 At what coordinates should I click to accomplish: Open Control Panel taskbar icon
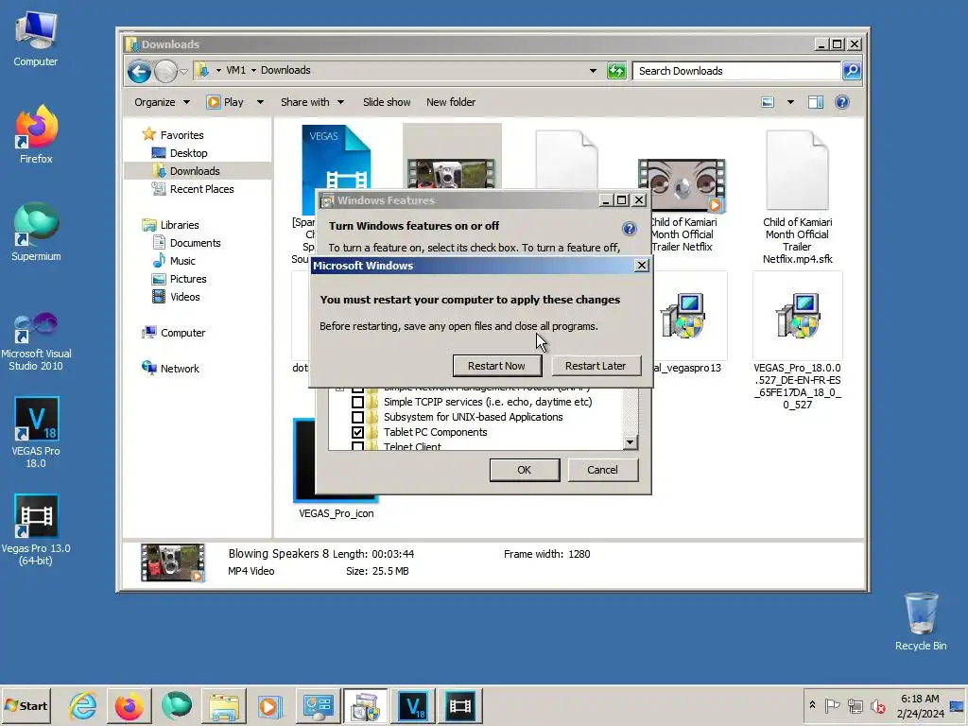click(x=318, y=705)
